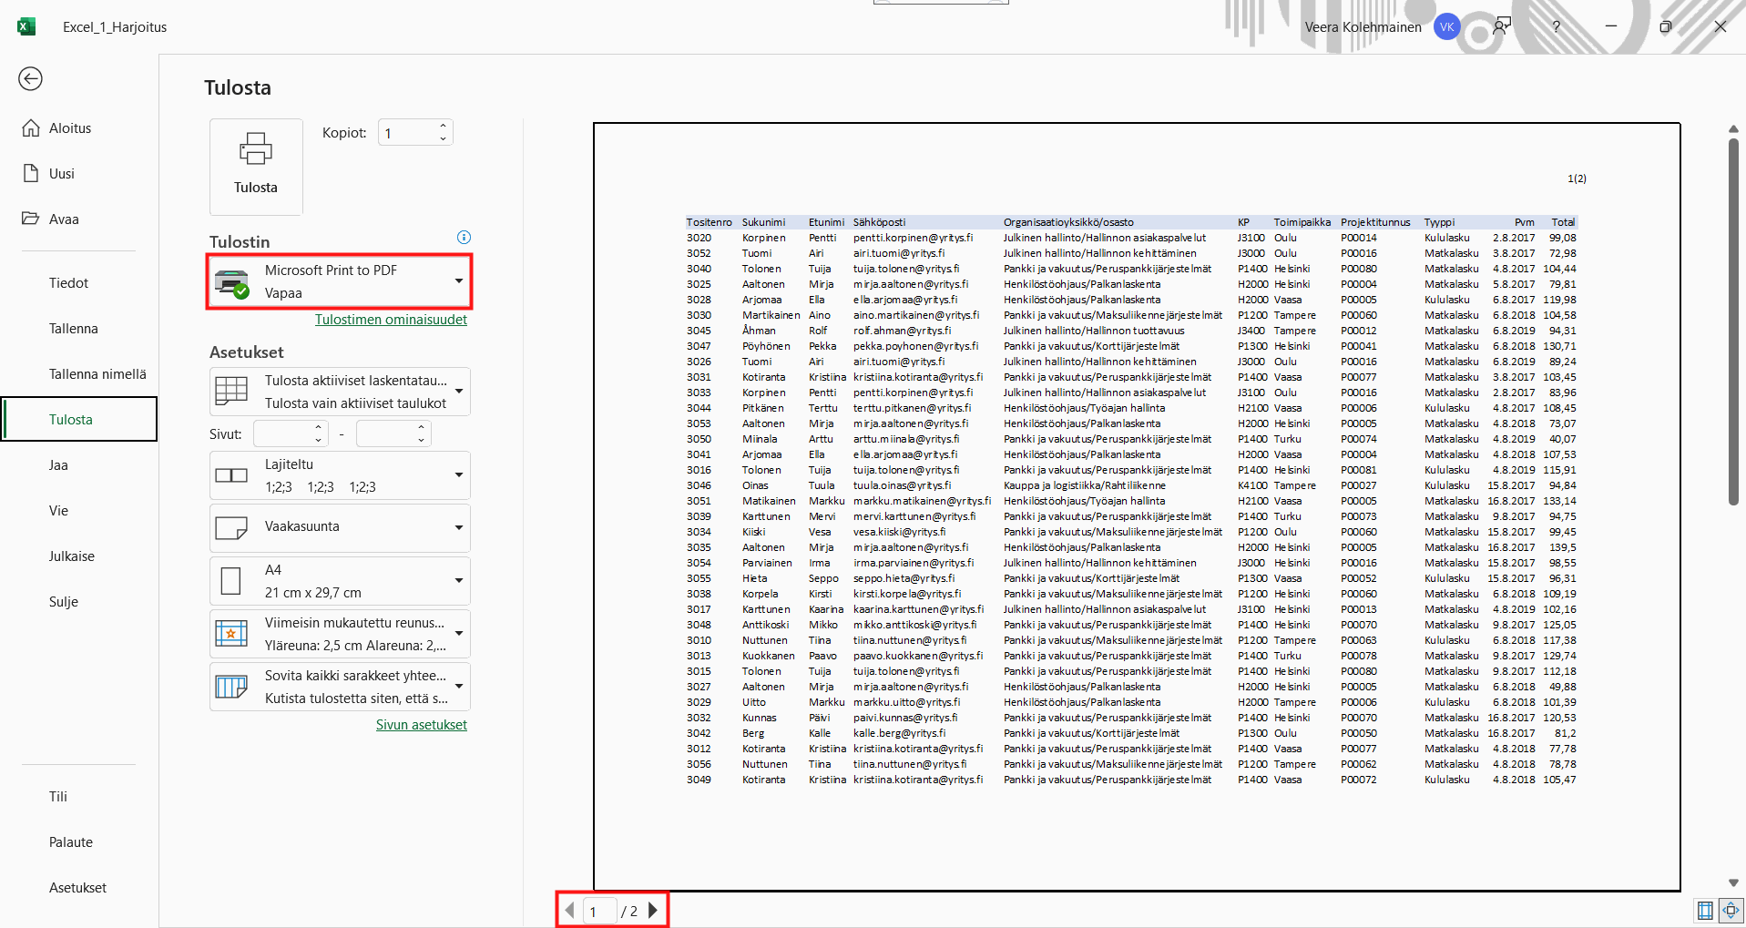The width and height of the screenshot is (1746, 928).
Task: Go back with the circled arrow icon
Action: [30, 79]
